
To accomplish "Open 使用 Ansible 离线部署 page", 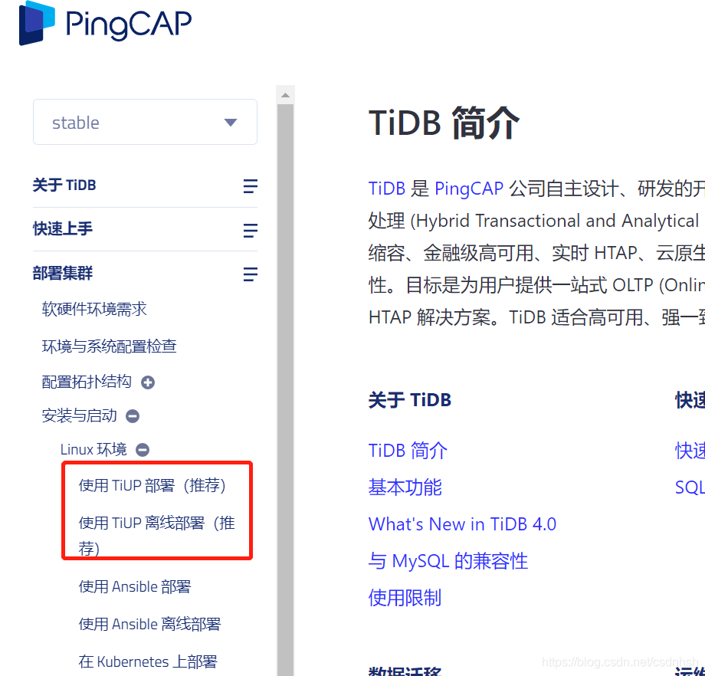I will [x=149, y=624].
